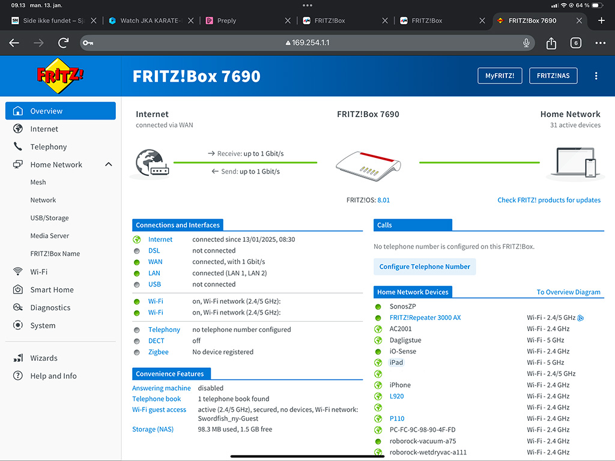Click the microphone icon in address bar
The image size is (615, 461).
tap(526, 43)
